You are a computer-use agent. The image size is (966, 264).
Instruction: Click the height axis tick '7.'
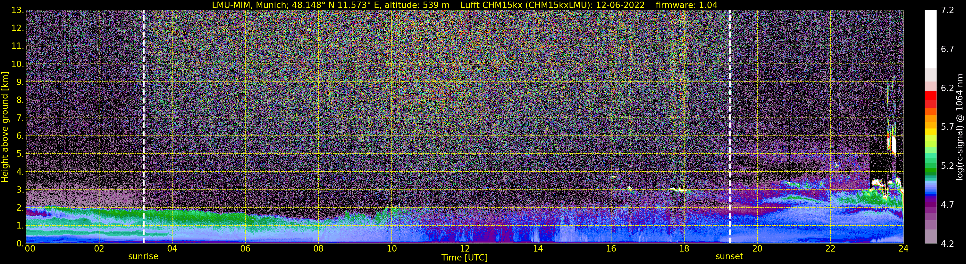pyautogui.click(x=20, y=118)
